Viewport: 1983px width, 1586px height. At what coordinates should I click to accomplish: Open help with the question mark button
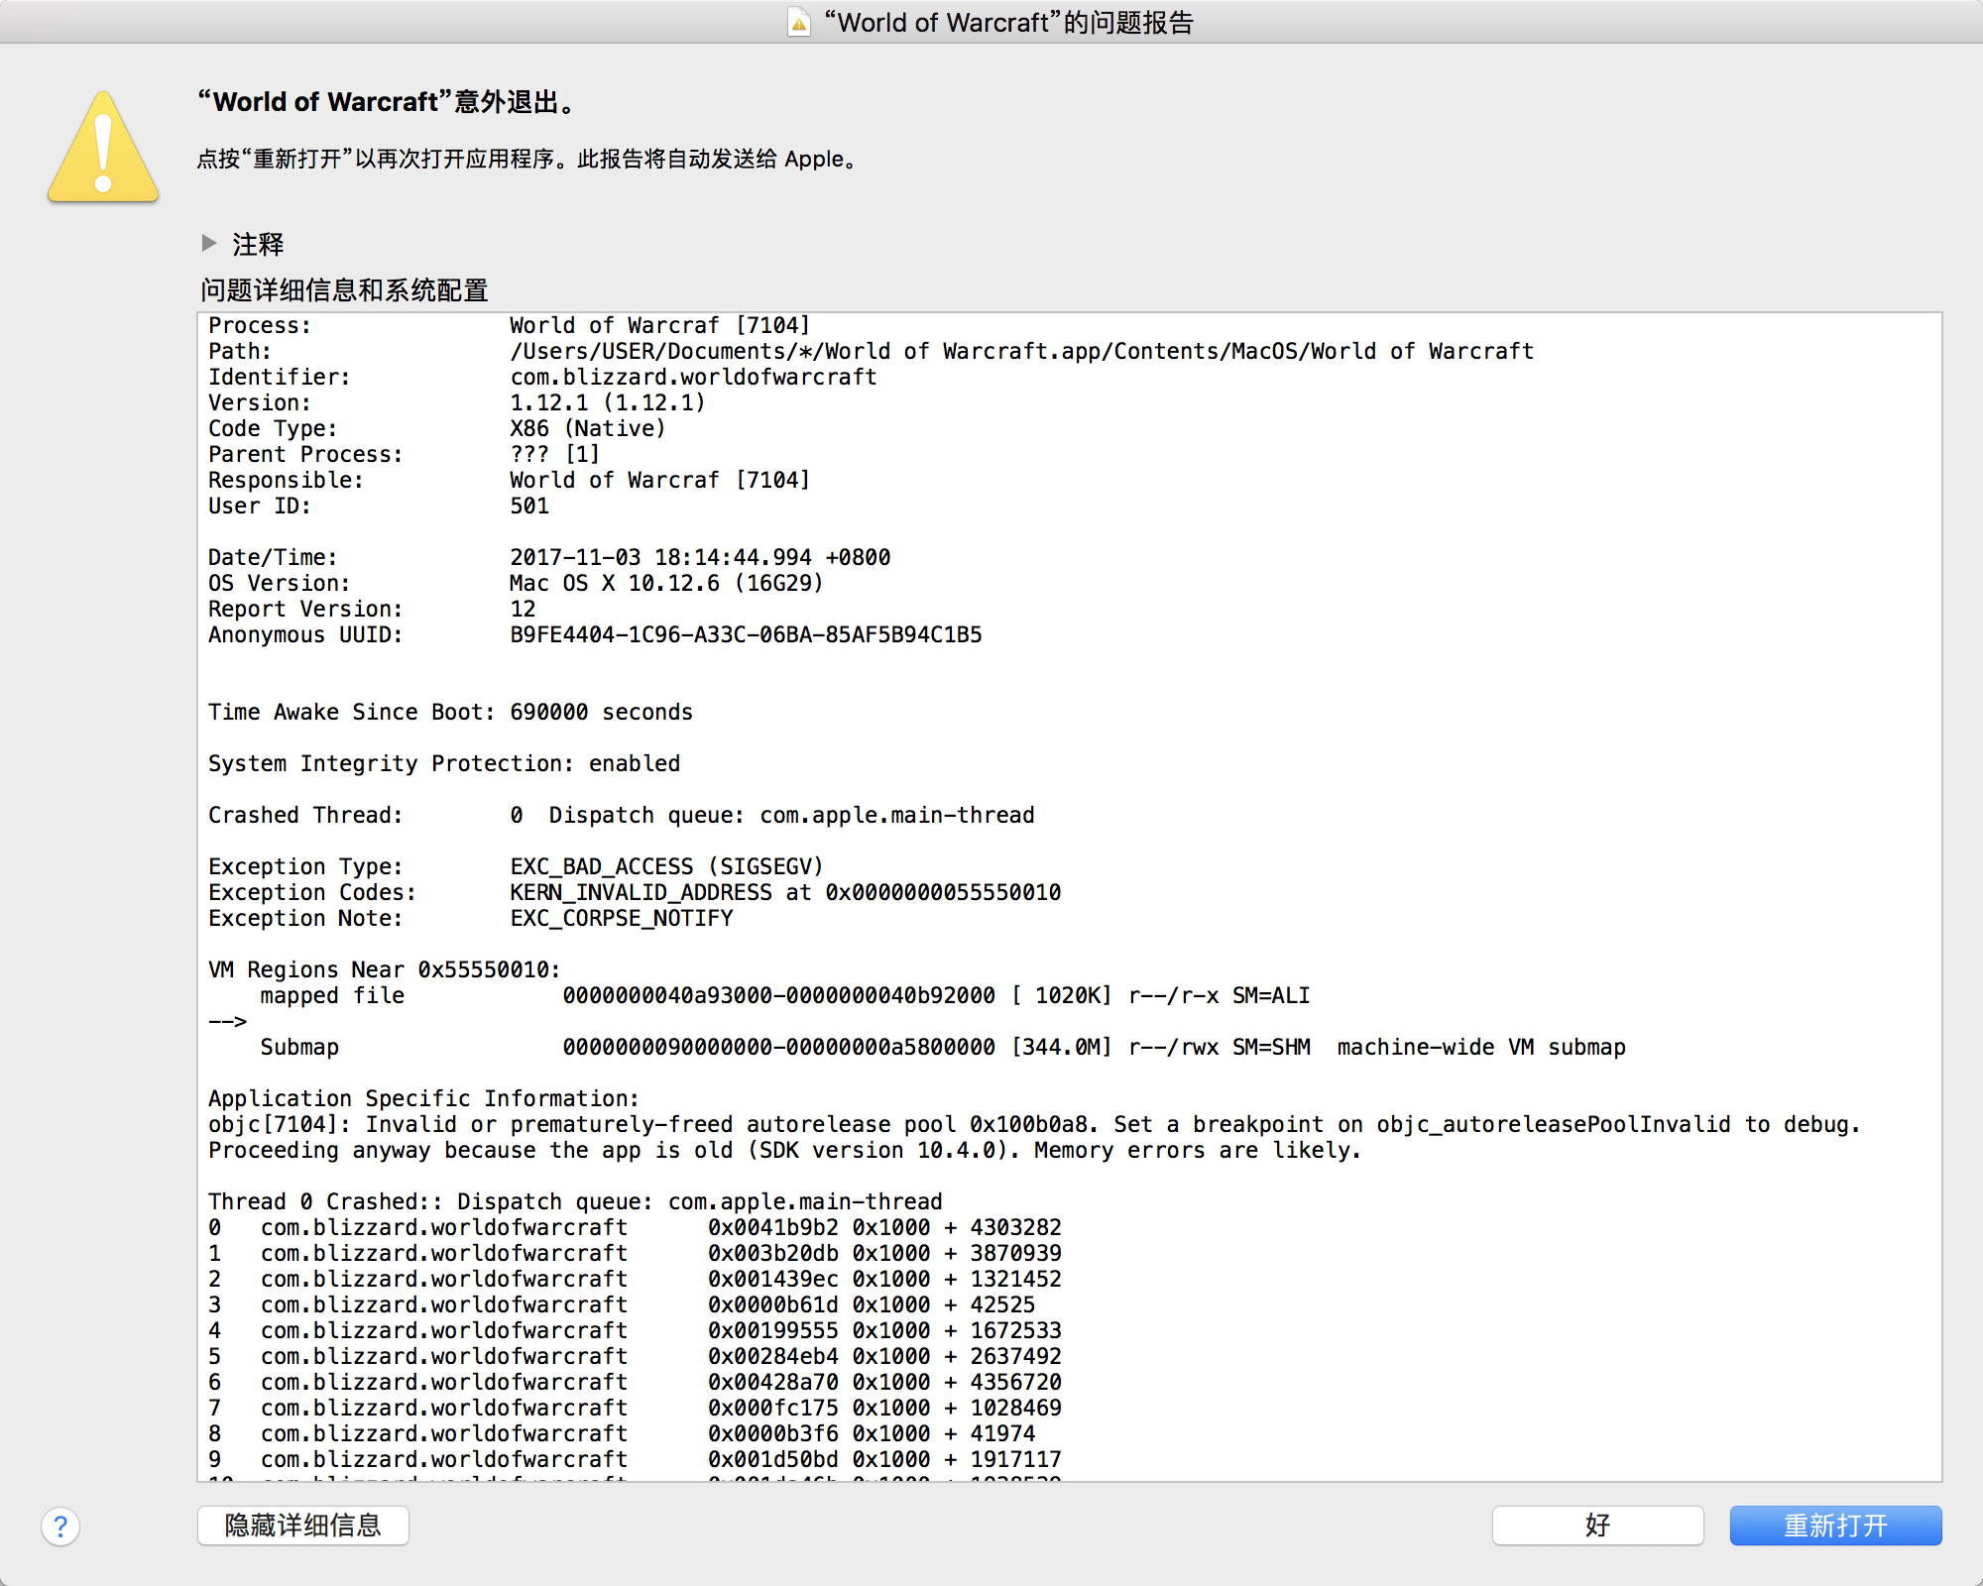[60, 1527]
